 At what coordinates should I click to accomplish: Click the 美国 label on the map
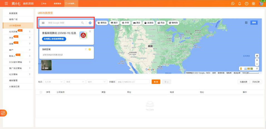click(150, 46)
